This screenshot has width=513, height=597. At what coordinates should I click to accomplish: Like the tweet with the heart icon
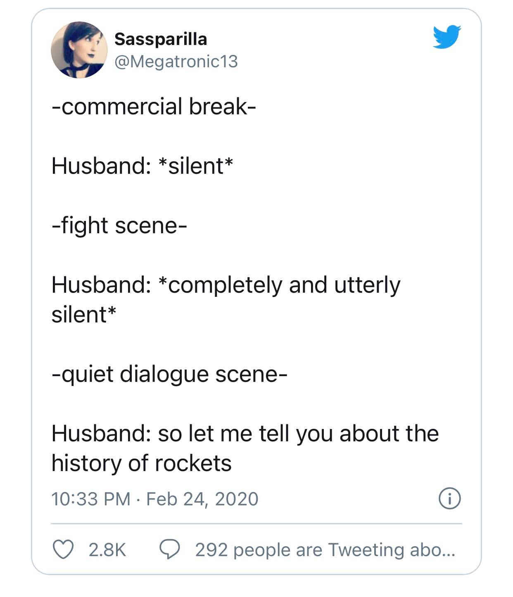point(63,550)
